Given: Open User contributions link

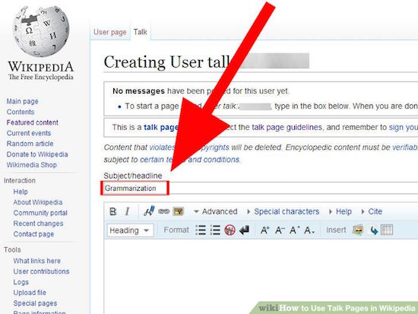Looking at the screenshot, I should coord(41,271).
